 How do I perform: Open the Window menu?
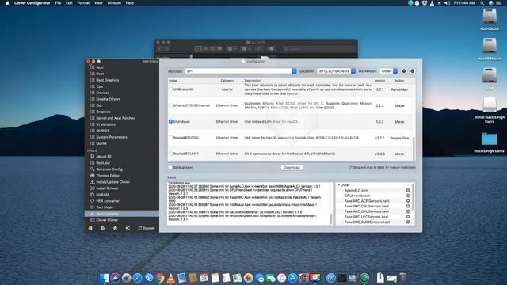114,3
